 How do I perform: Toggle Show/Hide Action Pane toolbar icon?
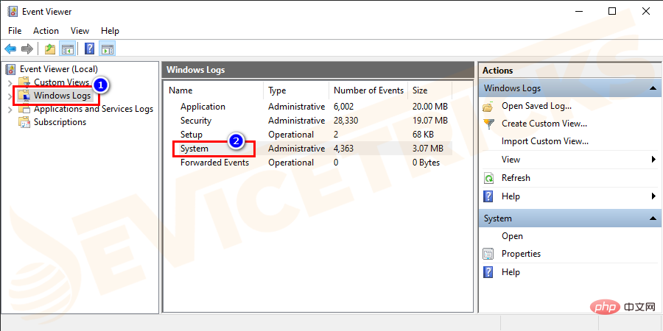[x=108, y=49]
